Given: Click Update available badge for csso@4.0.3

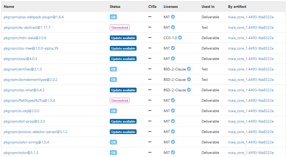Looking at the screenshot, I should (x=123, y=59).
